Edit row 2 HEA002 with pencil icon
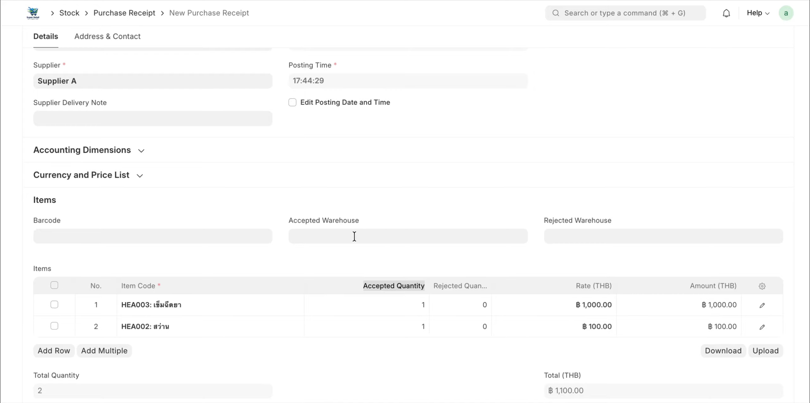The width and height of the screenshot is (810, 403). pos(762,327)
